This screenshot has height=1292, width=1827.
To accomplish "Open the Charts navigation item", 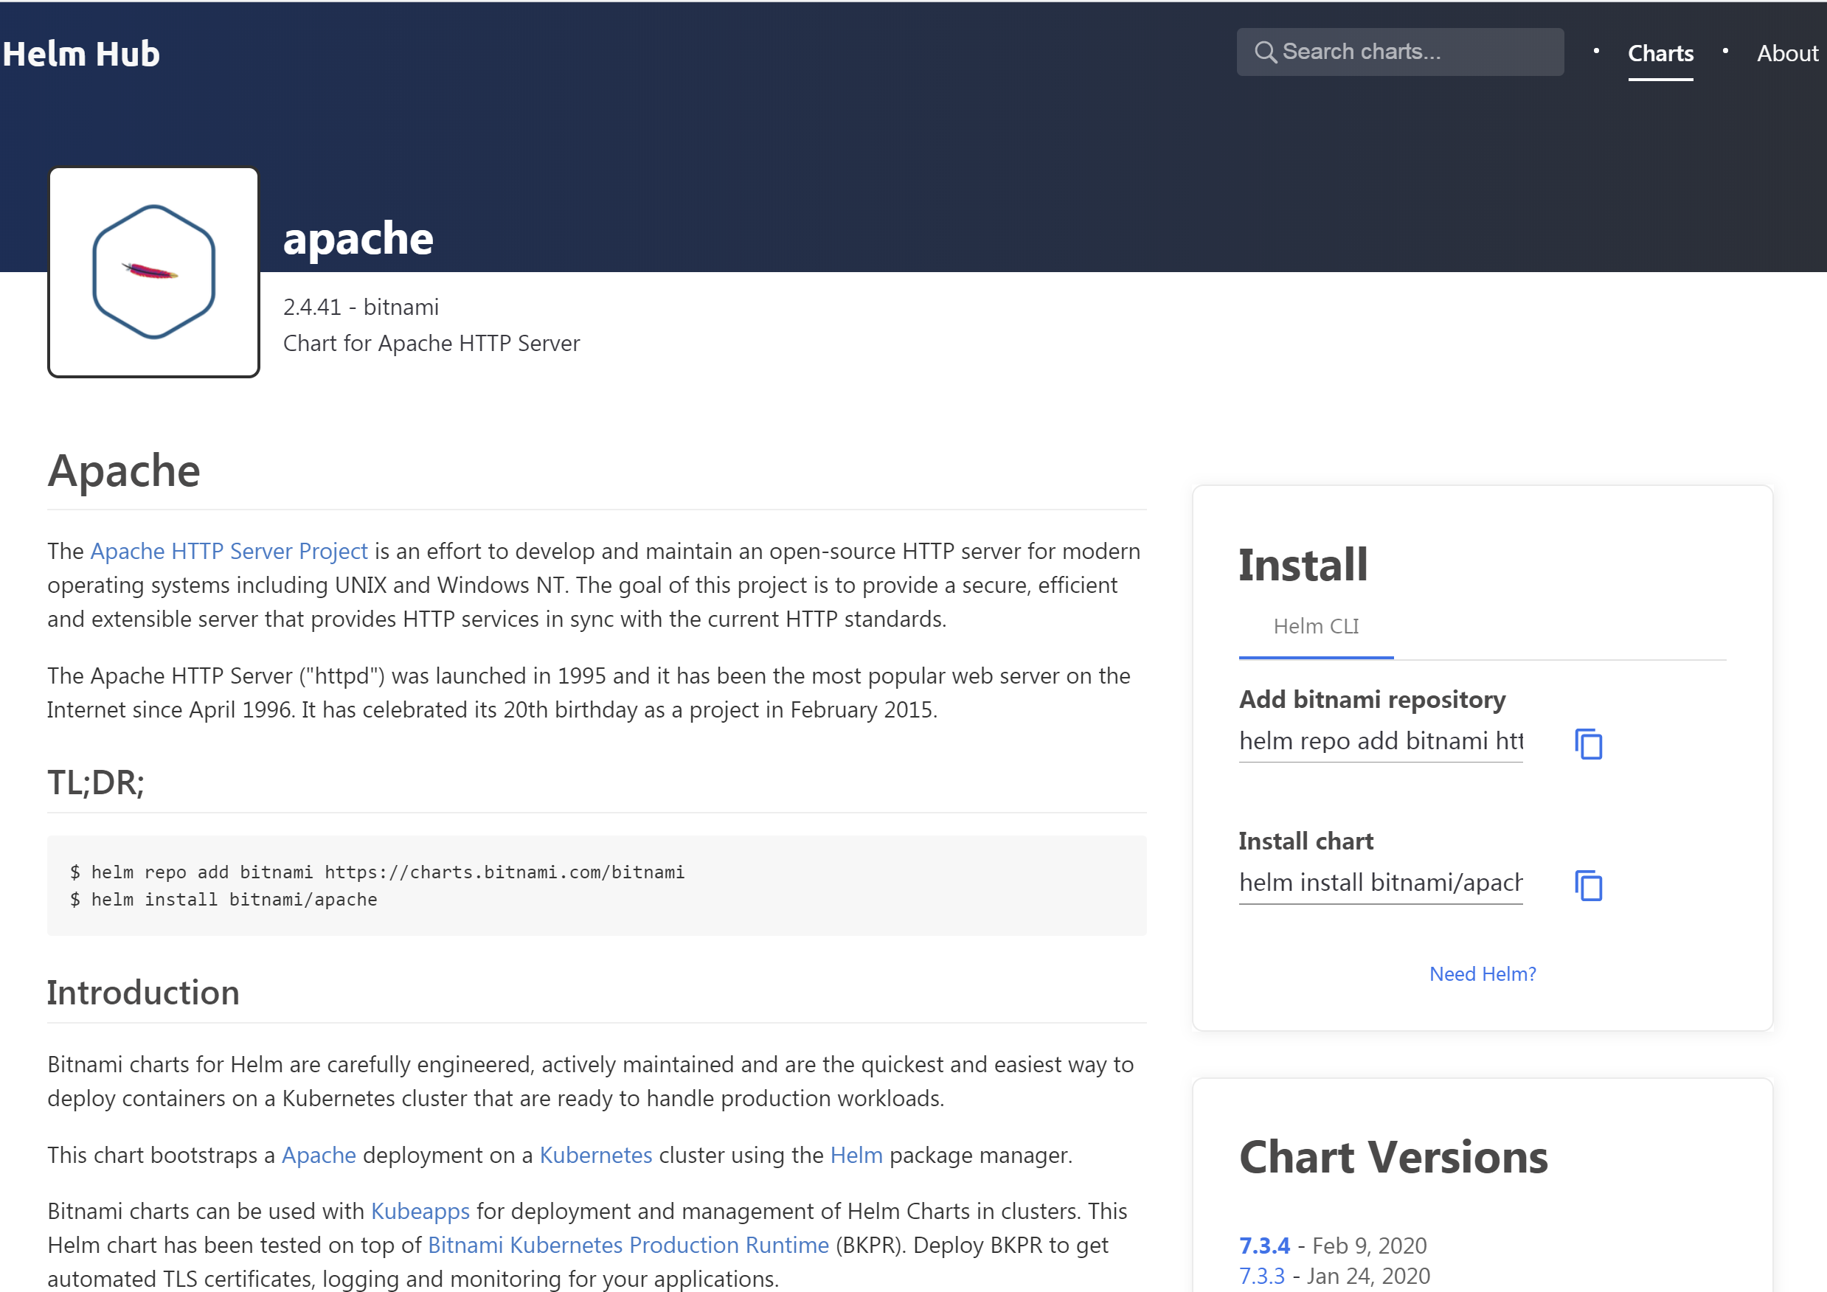I will [x=1660, y=54].
